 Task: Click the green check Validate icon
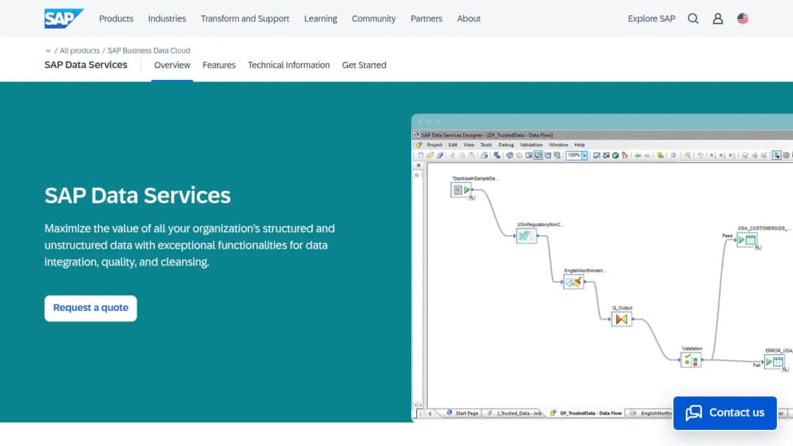pyautogui.click(x=615, y=156)
